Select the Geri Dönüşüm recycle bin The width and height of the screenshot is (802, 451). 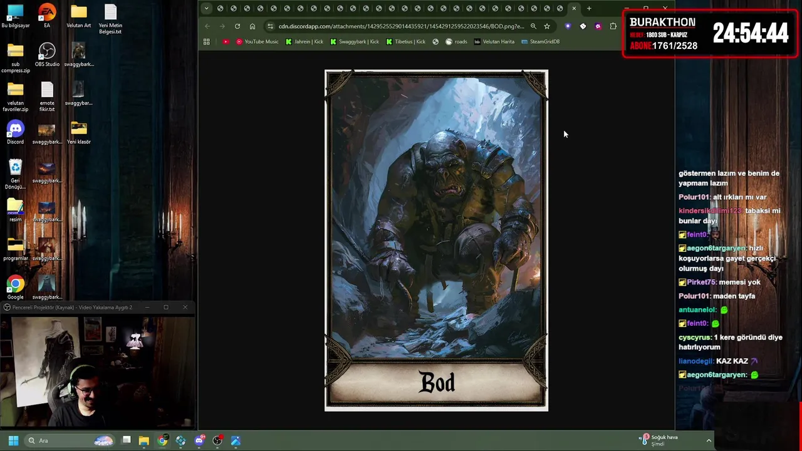(x=15, y=174)
